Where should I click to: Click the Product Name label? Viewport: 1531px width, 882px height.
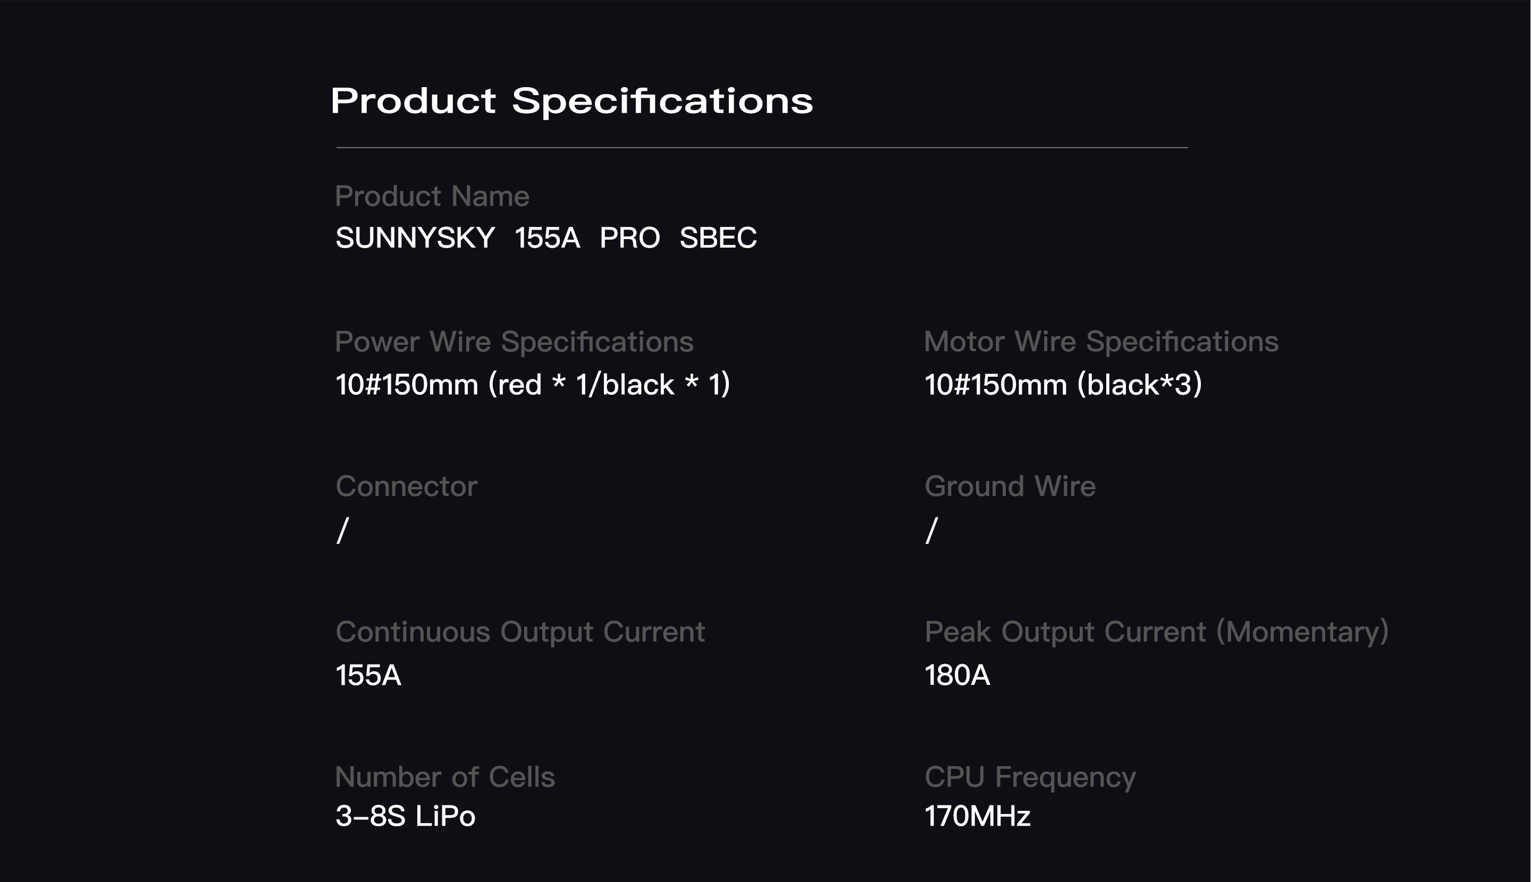coord(432,196)
